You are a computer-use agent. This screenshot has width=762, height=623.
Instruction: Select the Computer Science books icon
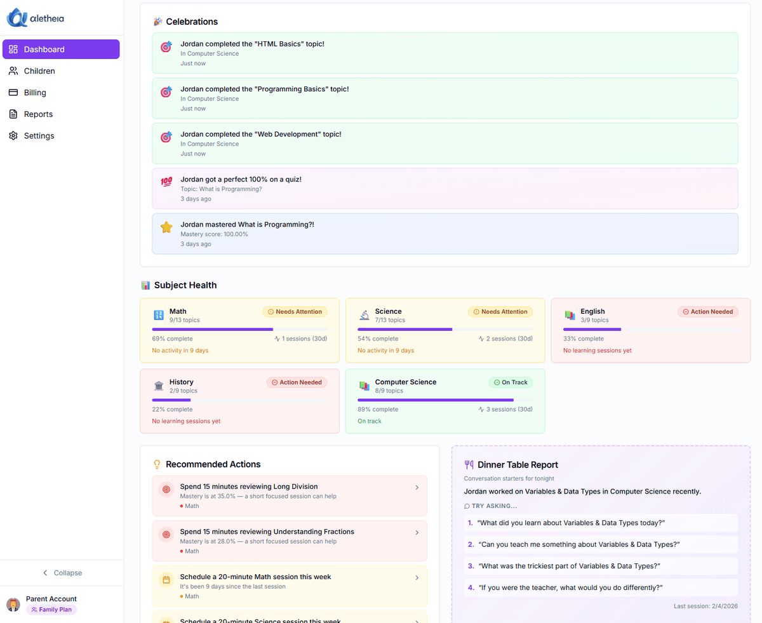363,385
